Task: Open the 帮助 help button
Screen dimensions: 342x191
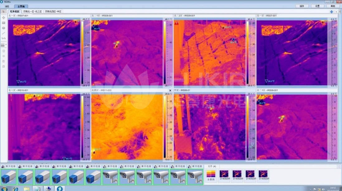Action: 333,6
